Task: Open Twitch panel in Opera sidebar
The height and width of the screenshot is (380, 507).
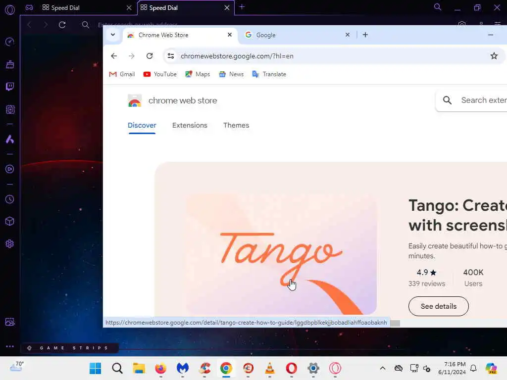Action: [x=10, y=87]
